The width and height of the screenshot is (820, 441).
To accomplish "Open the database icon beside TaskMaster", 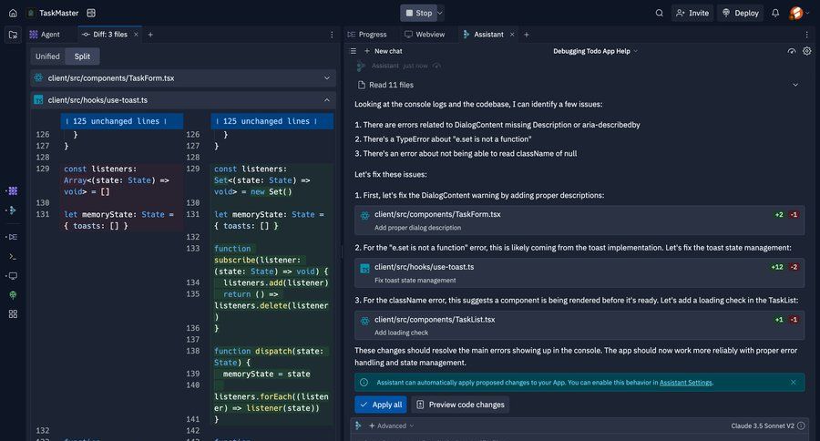I will click(91, 13).
